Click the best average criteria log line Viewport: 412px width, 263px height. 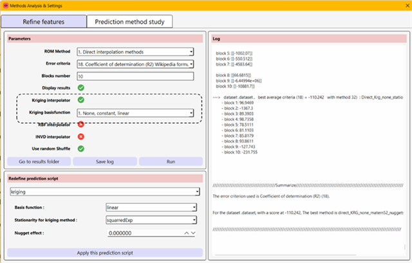[308, 97]
